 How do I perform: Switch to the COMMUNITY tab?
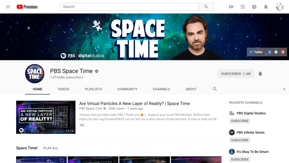(x=127, y=89)
